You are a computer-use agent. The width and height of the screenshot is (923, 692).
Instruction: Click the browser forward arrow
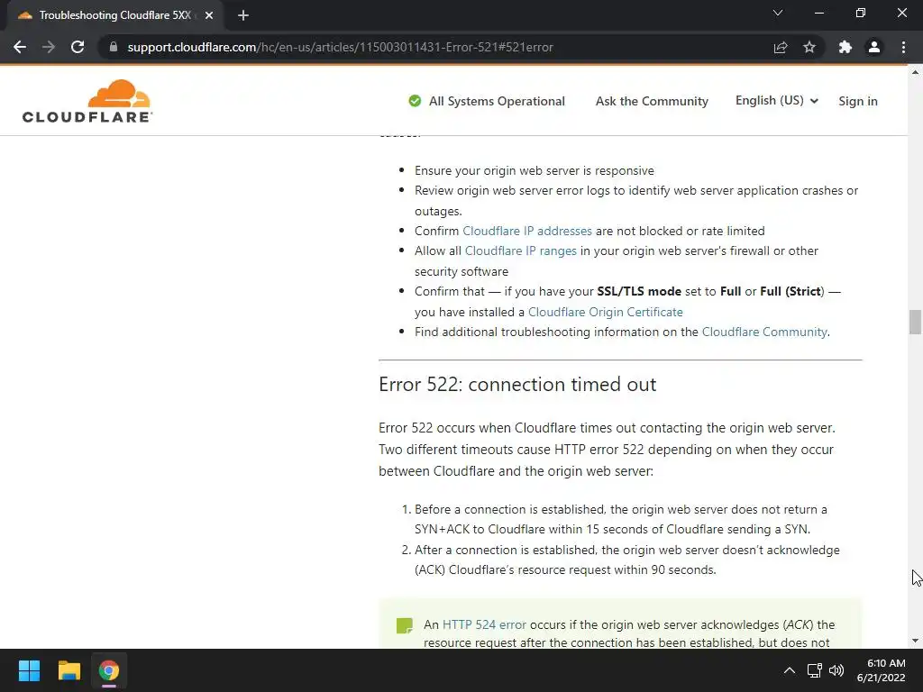point(49,47)
